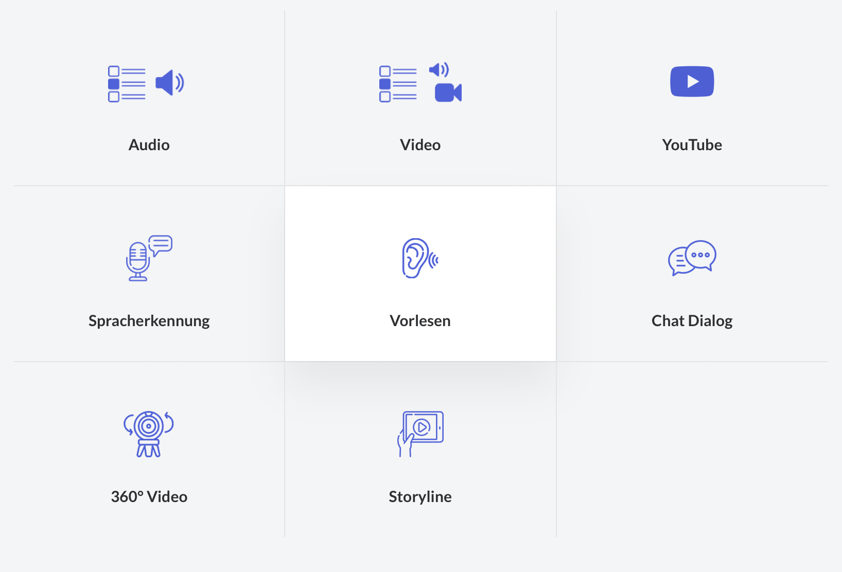
Task: Open the Video content type label
Action: (x=420, y=145)
